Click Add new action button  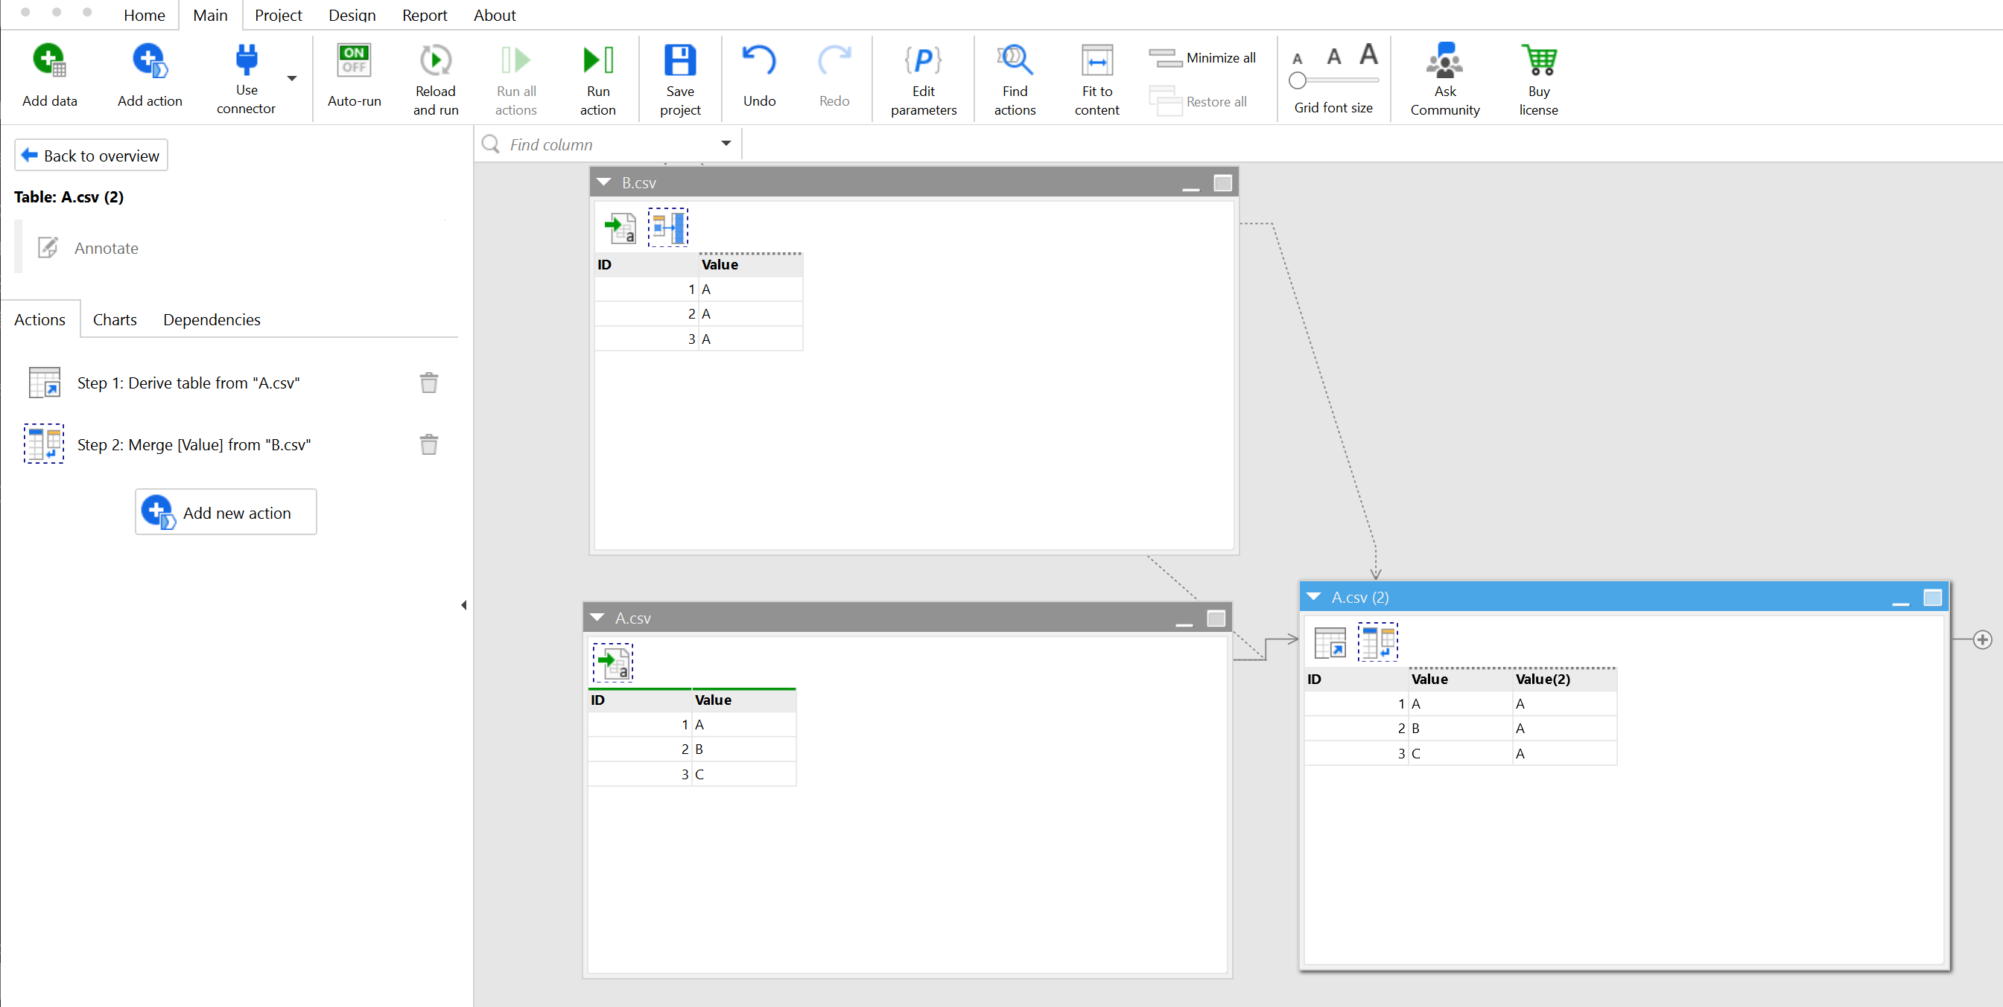tap(226, 513)
